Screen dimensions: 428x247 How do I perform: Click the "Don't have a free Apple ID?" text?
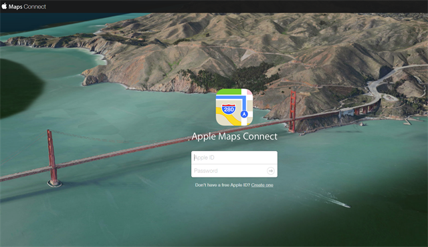click(x=223, y=185)
